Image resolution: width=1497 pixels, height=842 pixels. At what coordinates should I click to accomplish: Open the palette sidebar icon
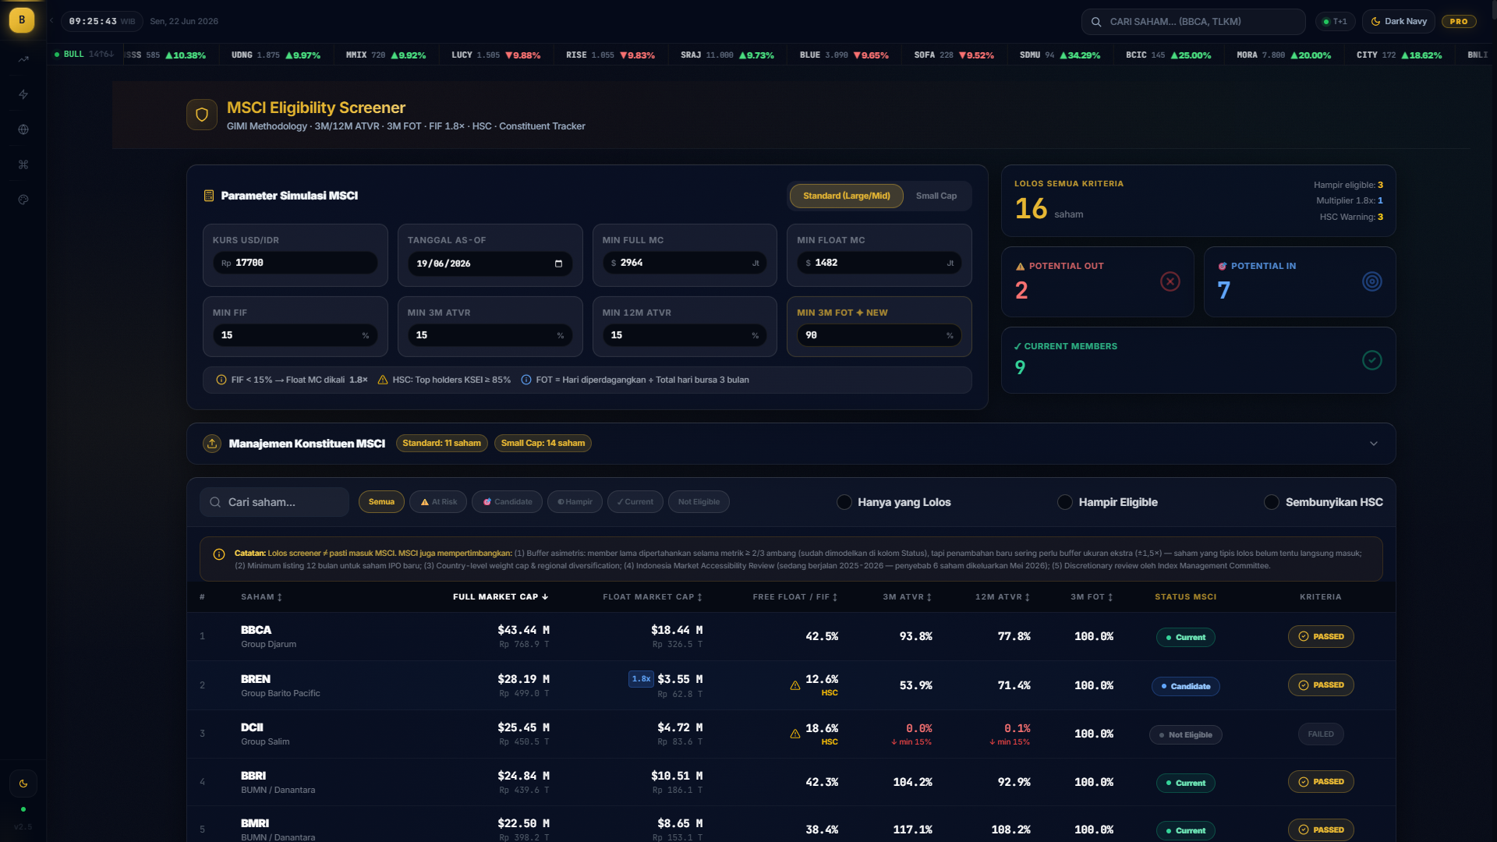point(23,200)
